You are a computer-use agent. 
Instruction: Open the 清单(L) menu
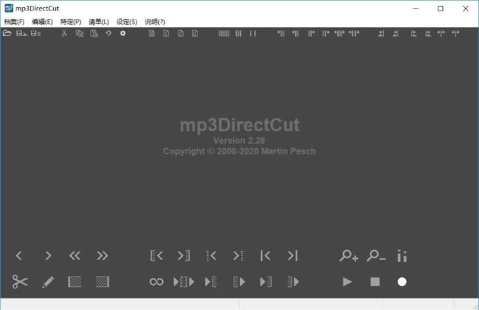point(98,22)
